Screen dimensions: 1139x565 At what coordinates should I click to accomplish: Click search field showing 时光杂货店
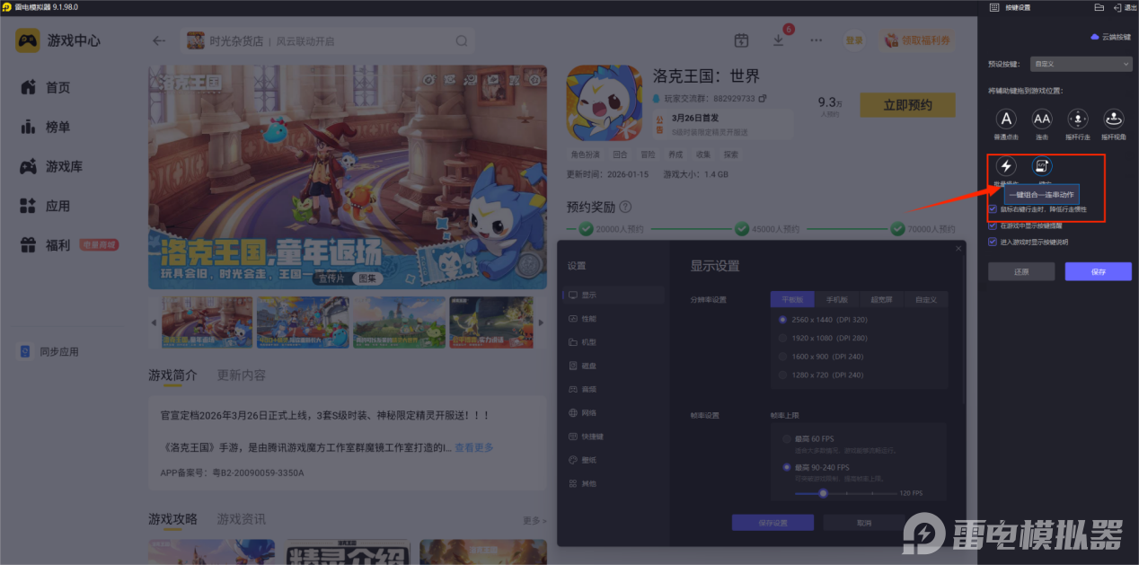click(328, 40)
